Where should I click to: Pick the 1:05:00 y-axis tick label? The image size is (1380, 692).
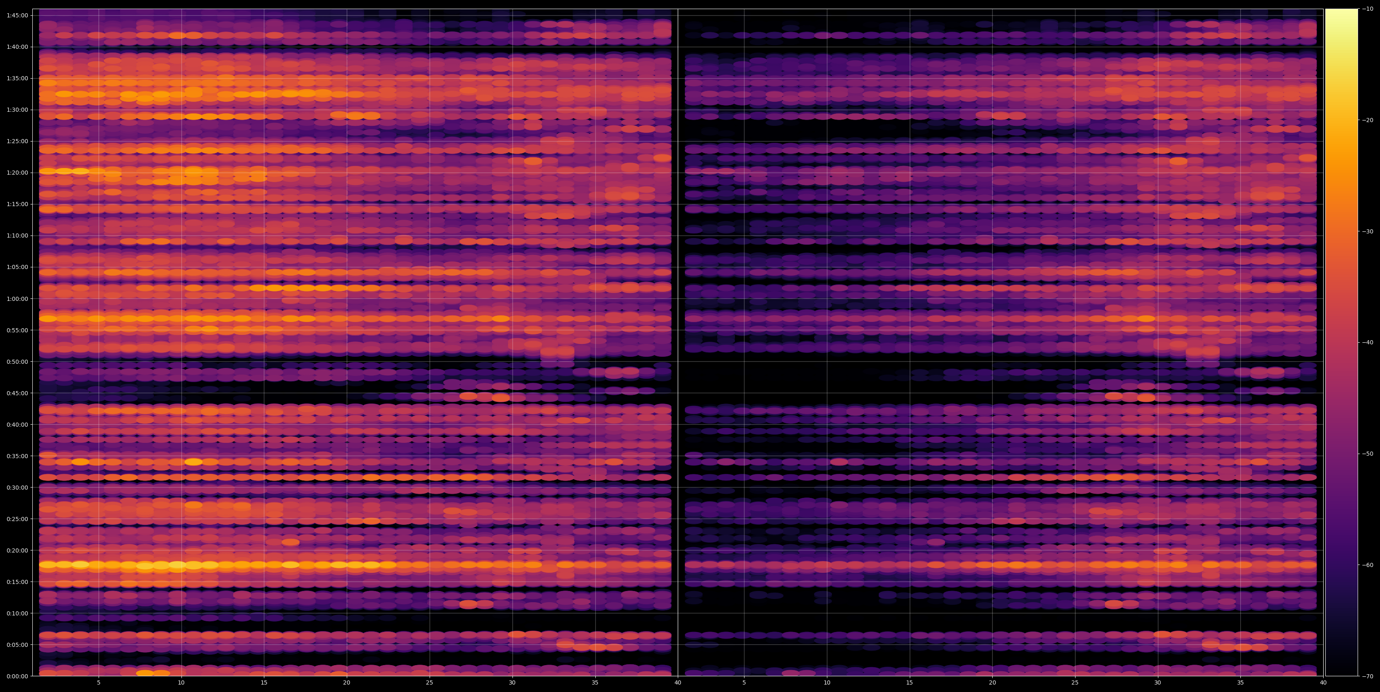point(17,267)
